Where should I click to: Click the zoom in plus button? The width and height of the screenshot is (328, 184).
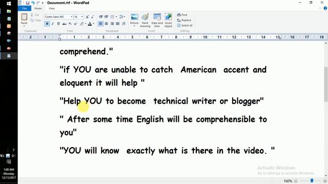[x=325, y=181]
